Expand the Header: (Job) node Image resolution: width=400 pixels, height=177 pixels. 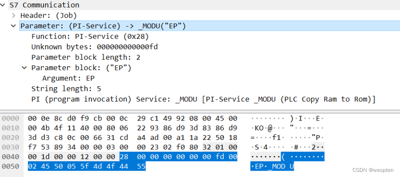14,15
